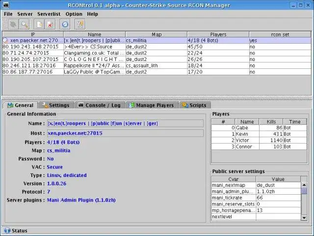Open the Serverlist menu
Viewport: 314px width, 236px height.
(x=48, y=14)
